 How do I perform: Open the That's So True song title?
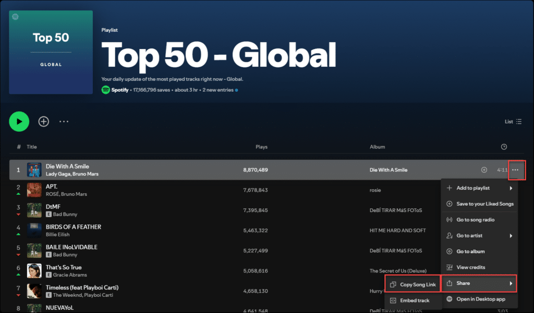coord(64,267)
